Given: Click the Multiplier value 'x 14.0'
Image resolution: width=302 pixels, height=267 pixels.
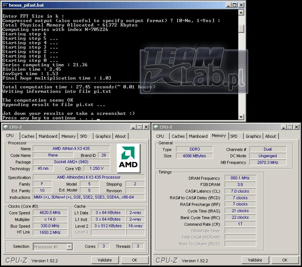Looking at the screenshot, I should pos(50,219).
